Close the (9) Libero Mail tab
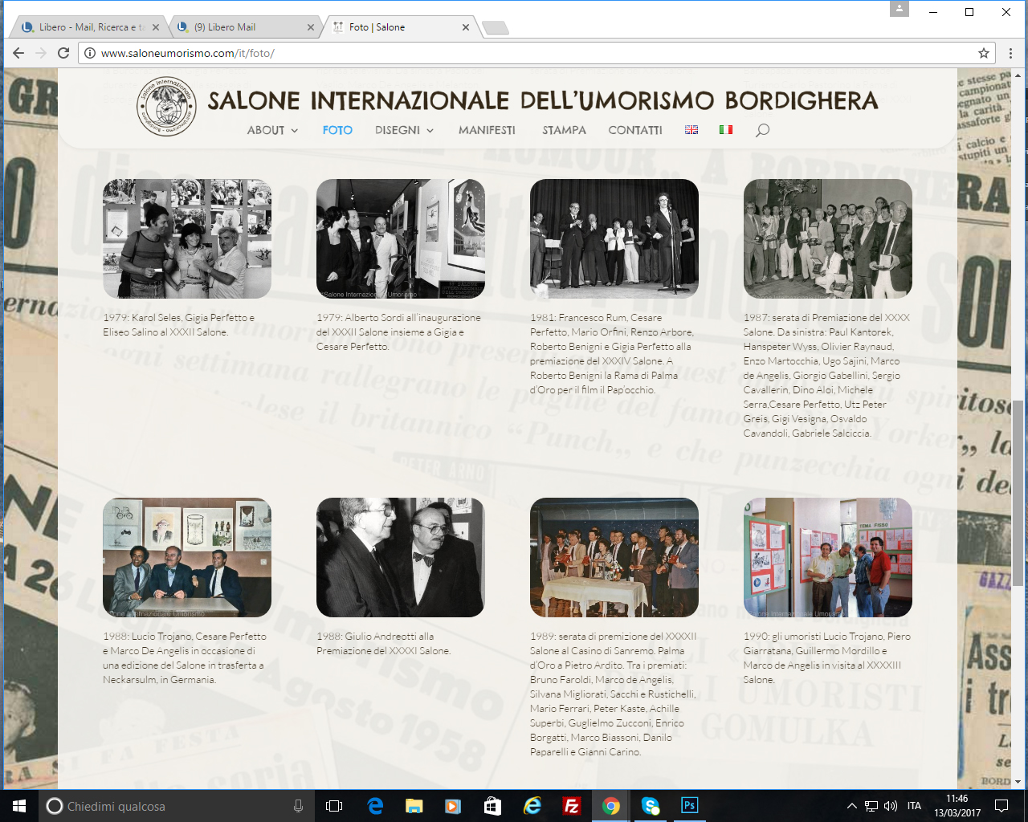This screenshot has width=1028, height=822. point(311,27)
